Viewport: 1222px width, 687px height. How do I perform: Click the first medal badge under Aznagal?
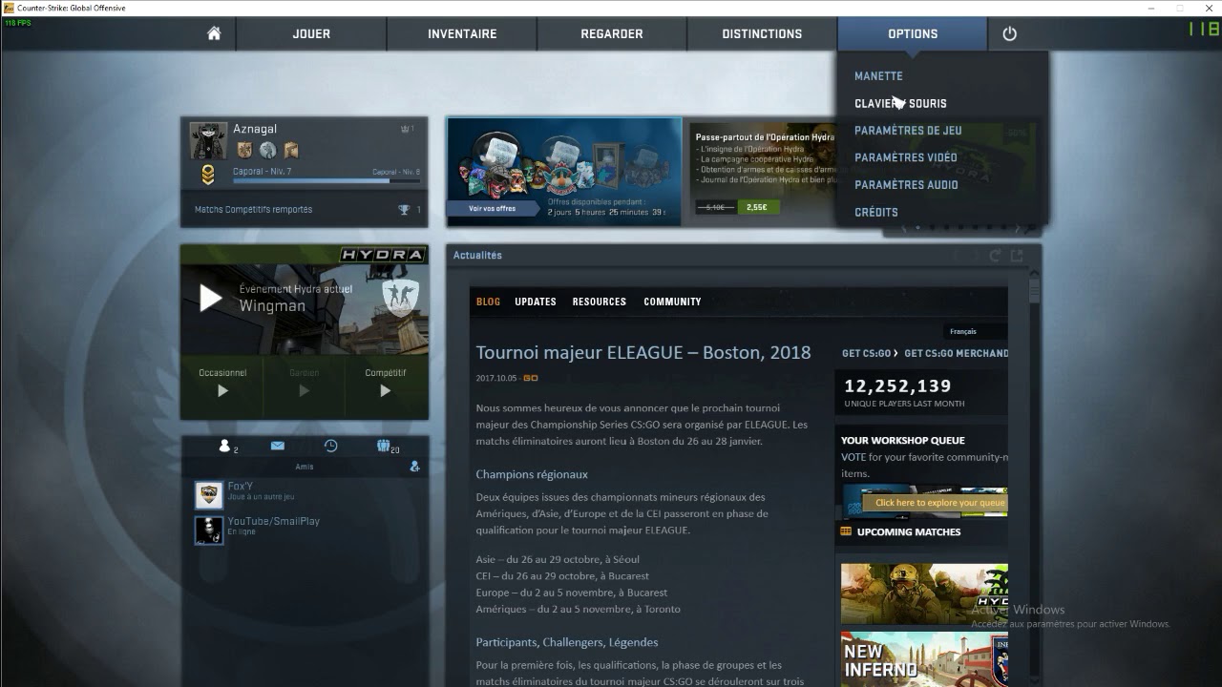tap(244, 150)
